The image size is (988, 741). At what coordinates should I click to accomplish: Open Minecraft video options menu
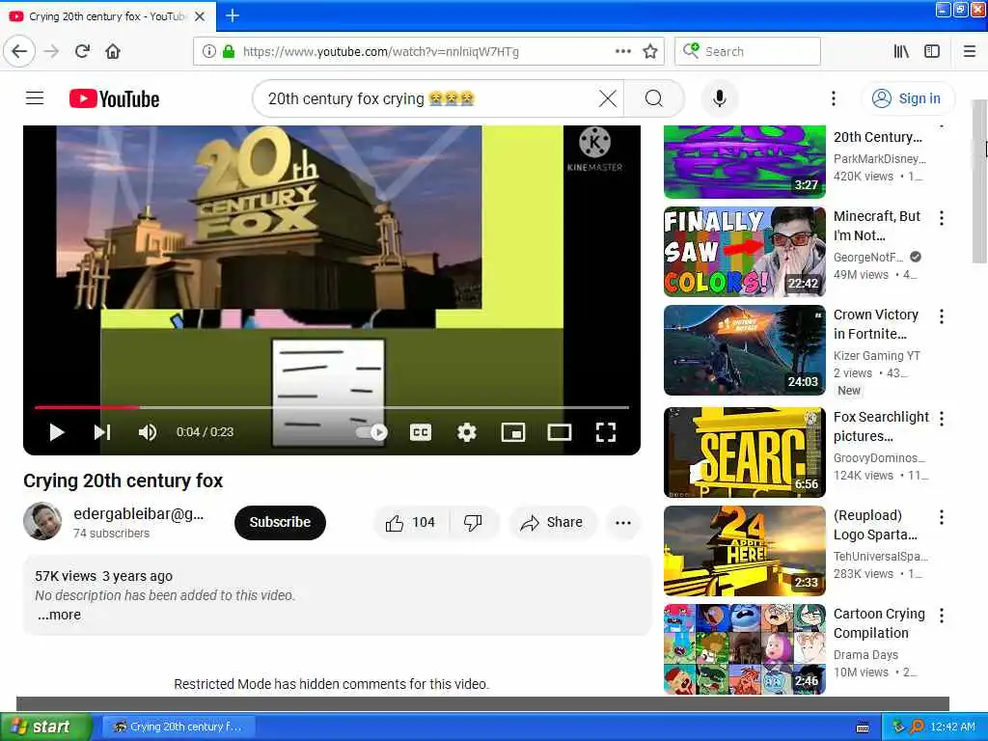coord(942,218)
